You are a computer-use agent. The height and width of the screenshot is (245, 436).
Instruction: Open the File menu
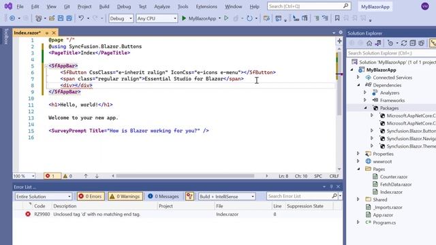[20, 6]
